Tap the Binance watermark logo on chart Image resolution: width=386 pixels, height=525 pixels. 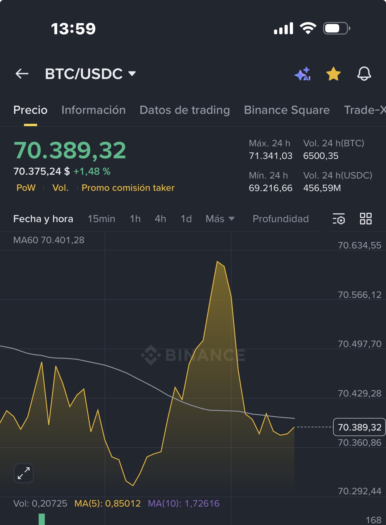[193, 355]
